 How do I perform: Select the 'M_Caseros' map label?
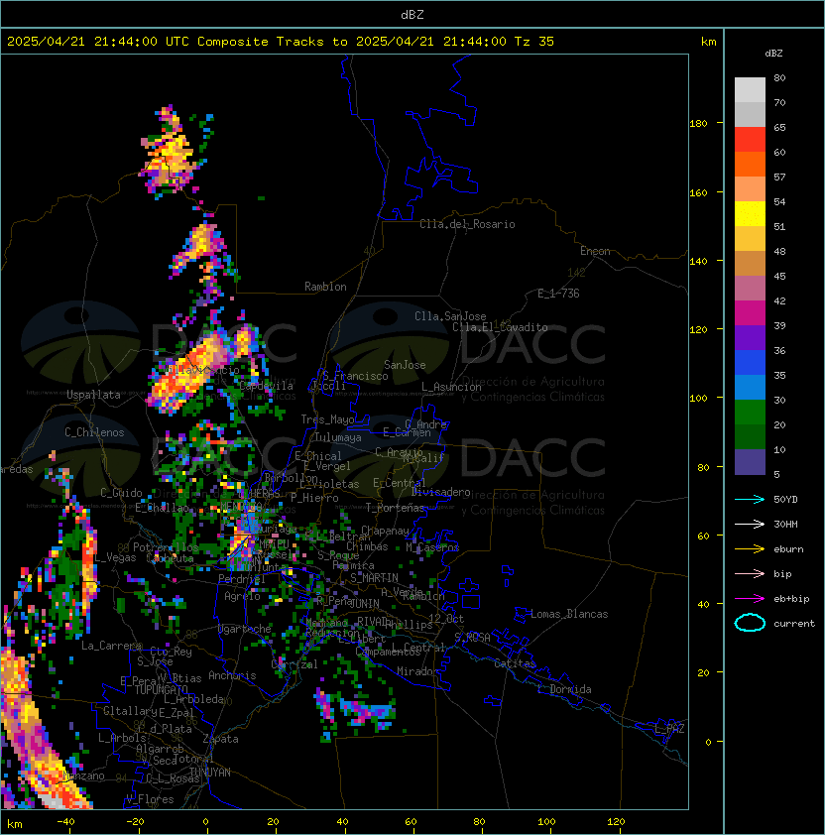pyautogui.click(x=432, y=546)
